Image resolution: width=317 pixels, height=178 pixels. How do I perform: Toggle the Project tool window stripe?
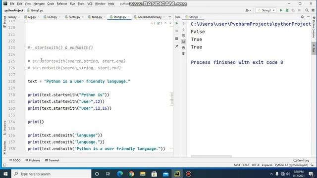coord(4,22)
